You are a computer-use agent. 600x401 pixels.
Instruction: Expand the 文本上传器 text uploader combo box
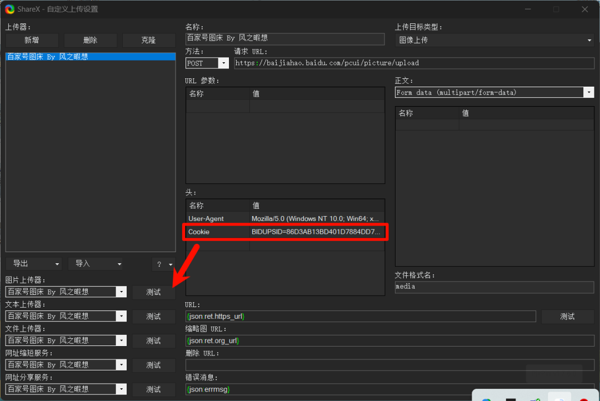click(x=121, y=316)
